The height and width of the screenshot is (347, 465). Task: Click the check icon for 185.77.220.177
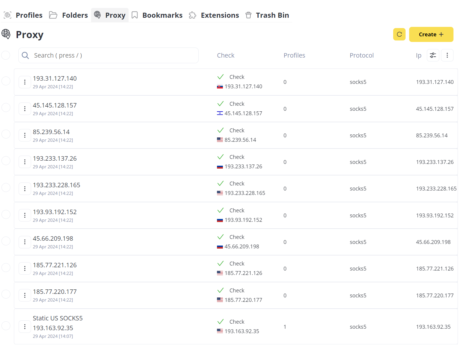click(x=220, y=291)
